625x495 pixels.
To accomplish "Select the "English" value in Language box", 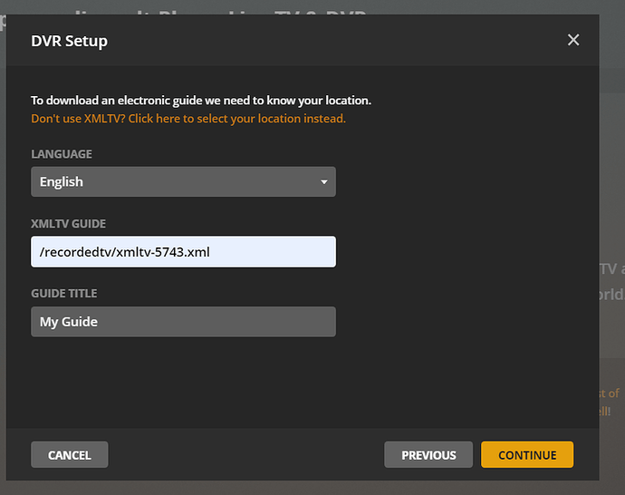I will pyautogui.click(x=62, y=182).
